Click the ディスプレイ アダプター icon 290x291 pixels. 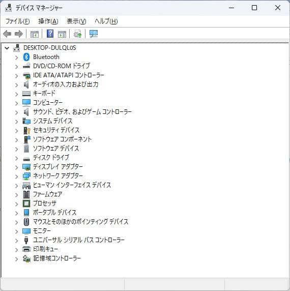tap(26, 167)
